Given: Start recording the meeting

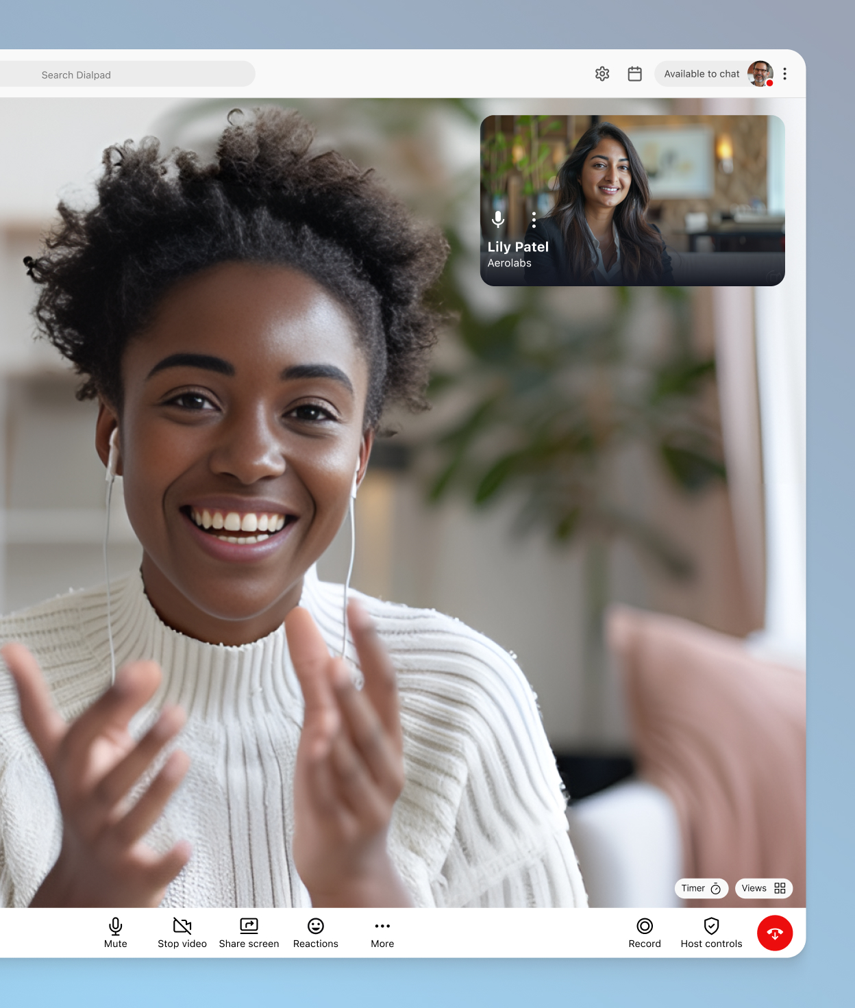Looking at the screenshot, I should coord(644,932).
